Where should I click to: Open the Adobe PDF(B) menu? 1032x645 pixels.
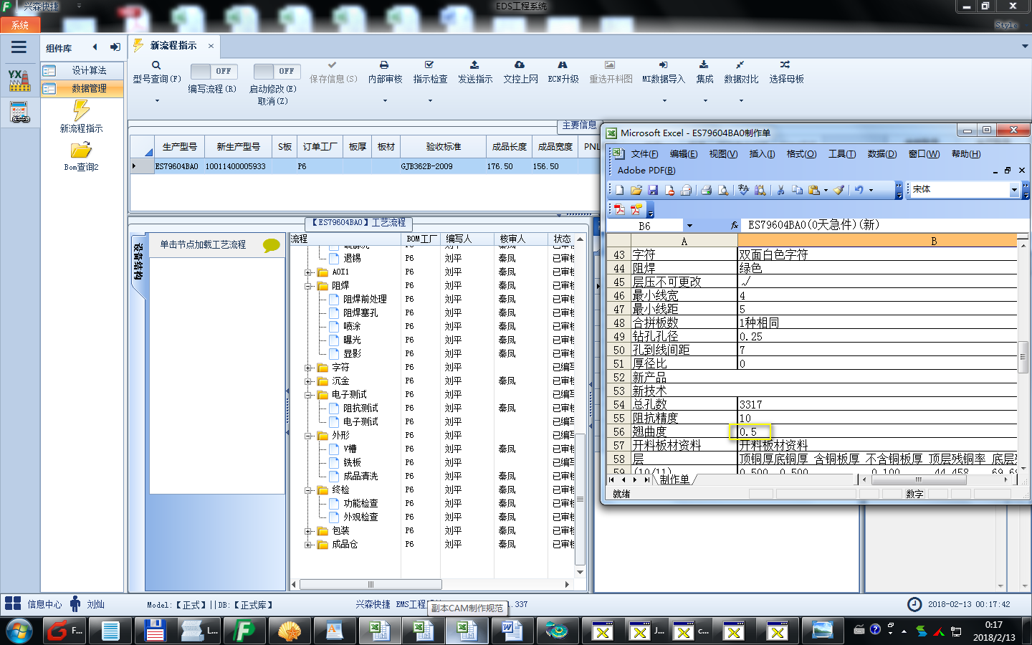(646, 171)
